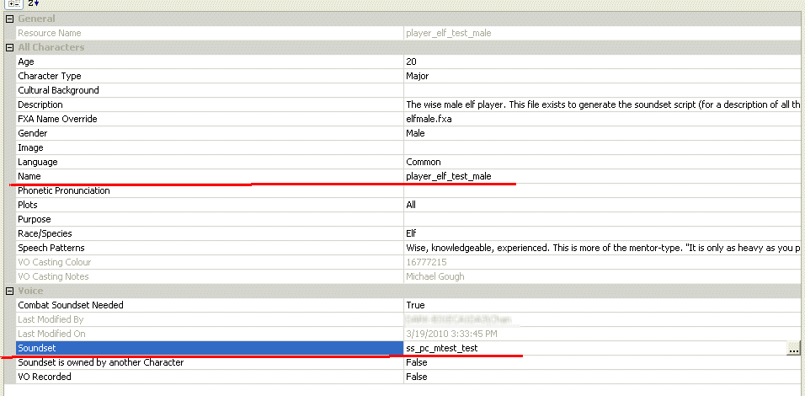The width and height of the screenshot is (805, 396).
Task: Click the Alphabetical sort icon
Action: tap(35, 3)
